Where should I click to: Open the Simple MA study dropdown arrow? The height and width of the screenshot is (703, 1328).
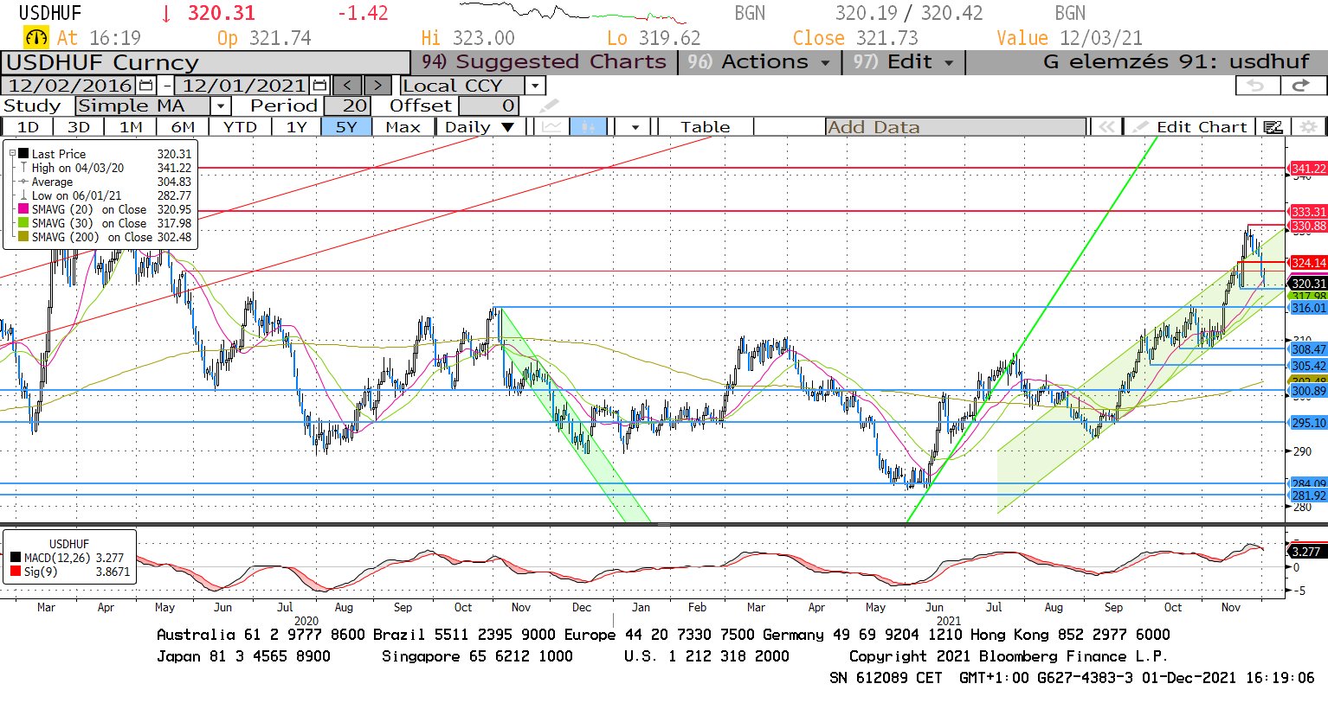pyautogui.click(x=221, y=106)
